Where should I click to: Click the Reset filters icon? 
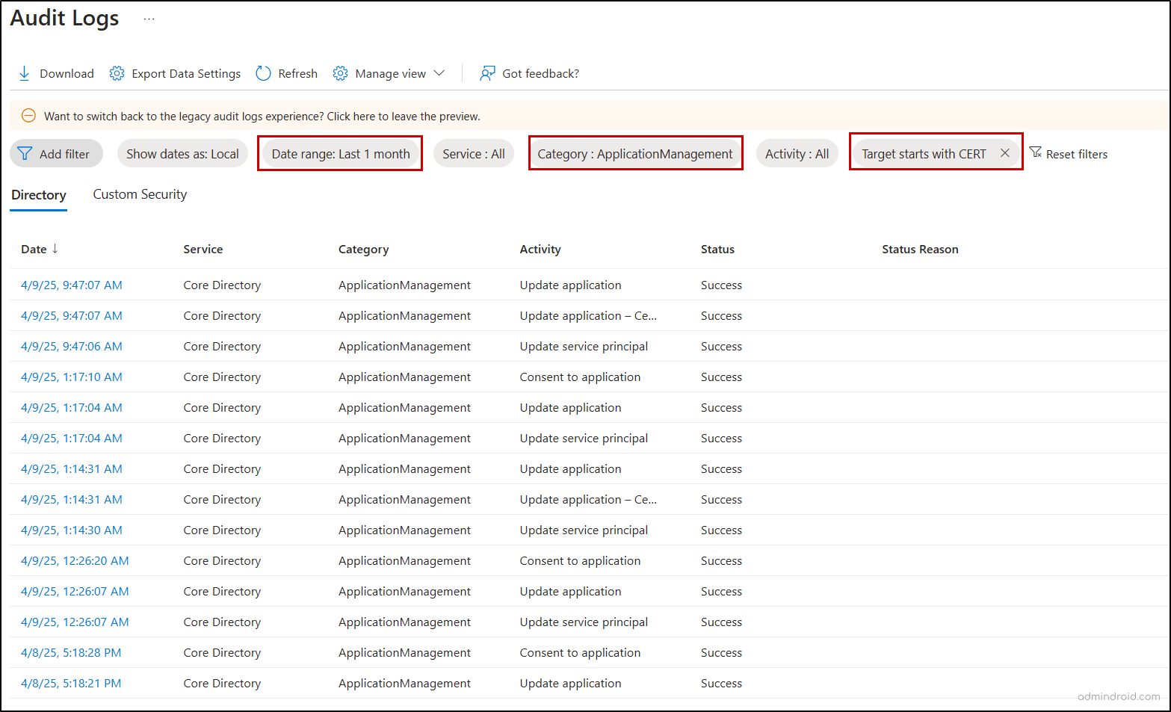coord(1037,152)
